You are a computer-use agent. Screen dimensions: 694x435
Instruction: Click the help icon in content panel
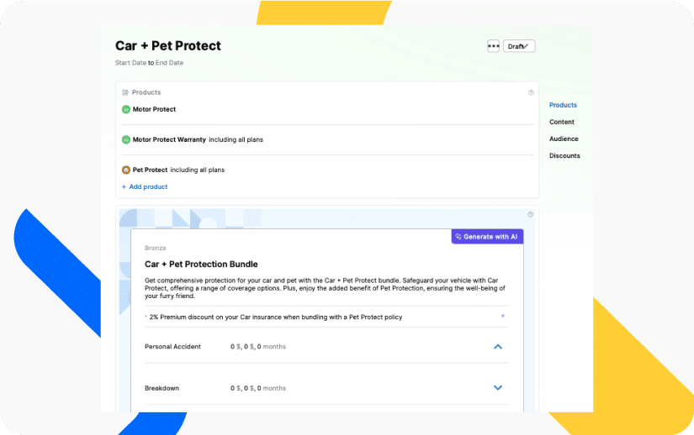[x=530, y=215]
